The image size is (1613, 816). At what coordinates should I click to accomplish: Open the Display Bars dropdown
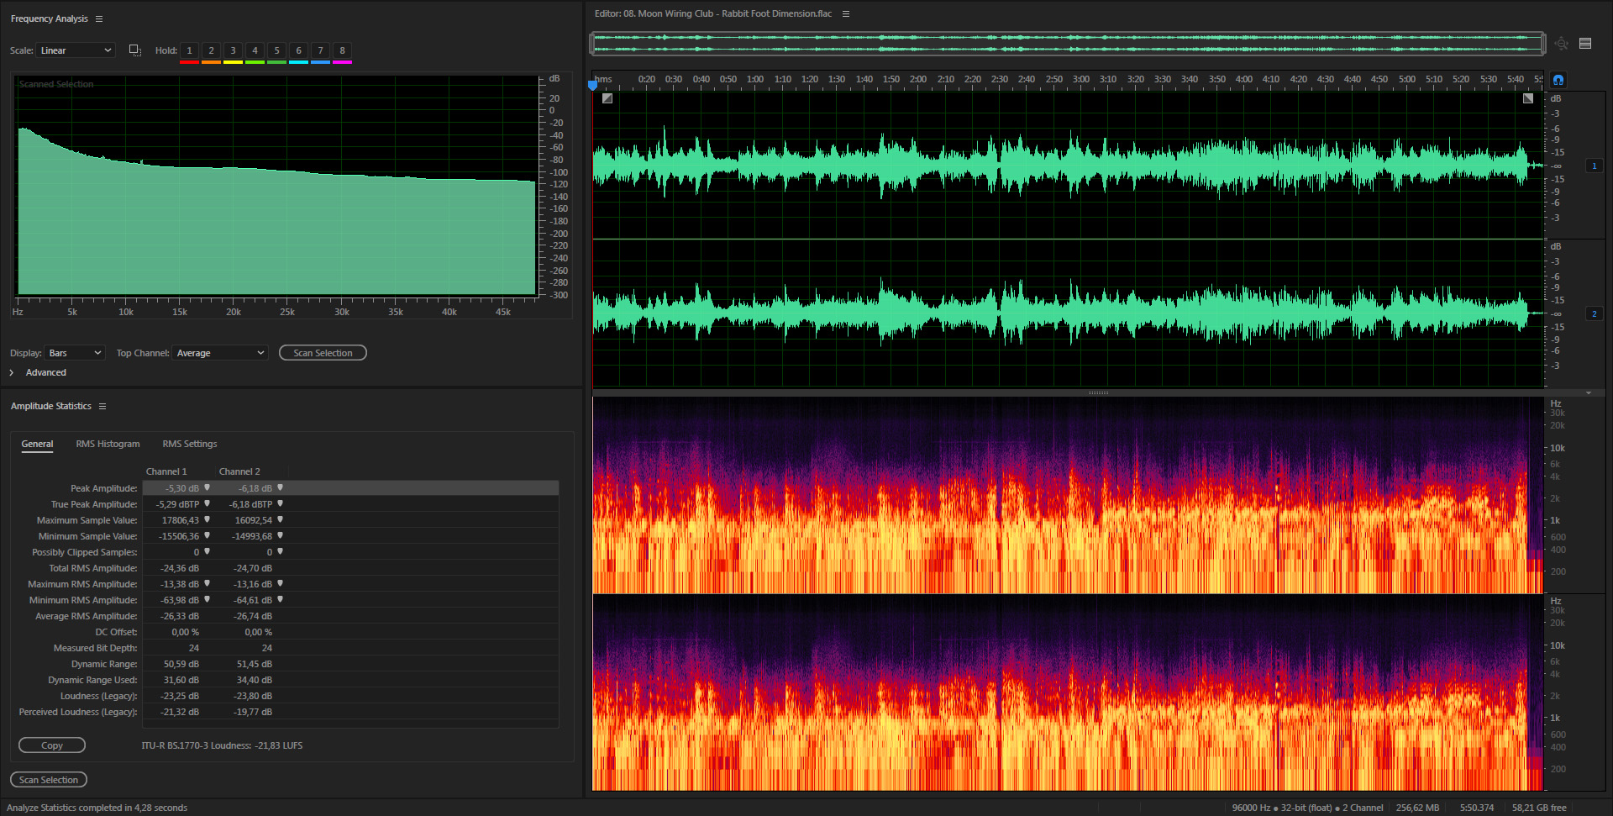coord(75,353)
